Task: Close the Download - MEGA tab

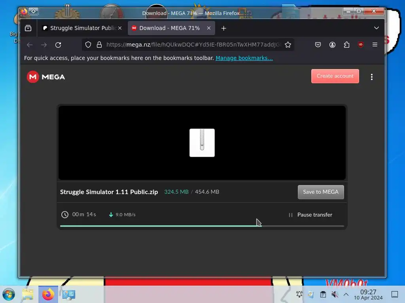Action: point(209,28)
